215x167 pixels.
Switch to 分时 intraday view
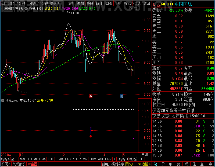coord(11,3)
